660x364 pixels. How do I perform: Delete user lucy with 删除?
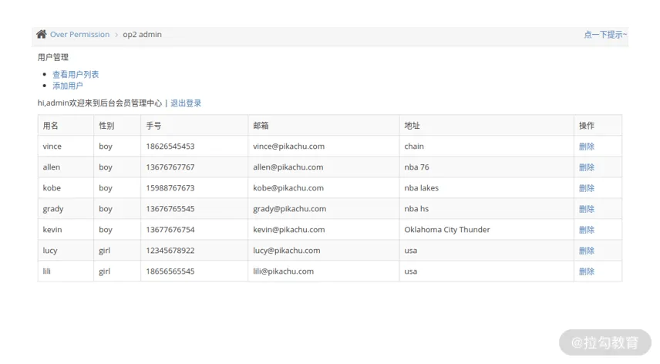point(586,251)
